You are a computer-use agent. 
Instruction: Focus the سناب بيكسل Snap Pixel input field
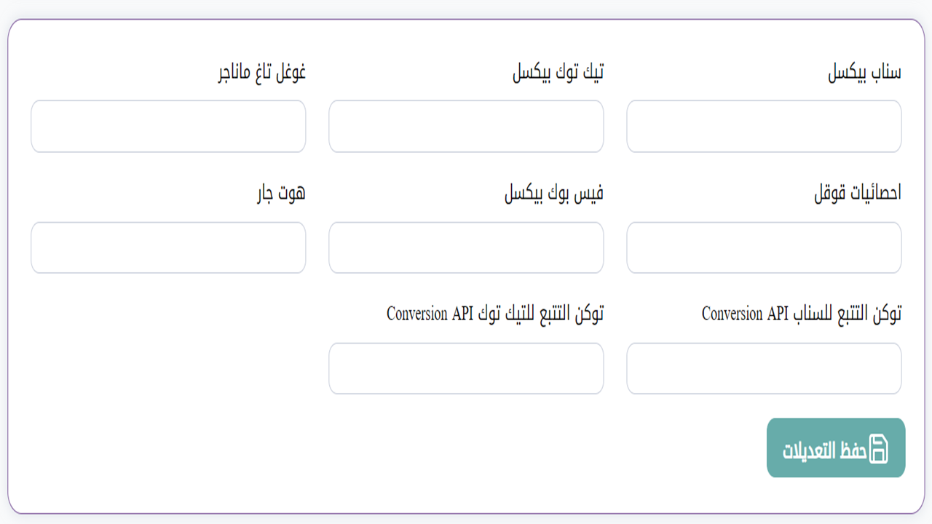[x=764, y=127]
